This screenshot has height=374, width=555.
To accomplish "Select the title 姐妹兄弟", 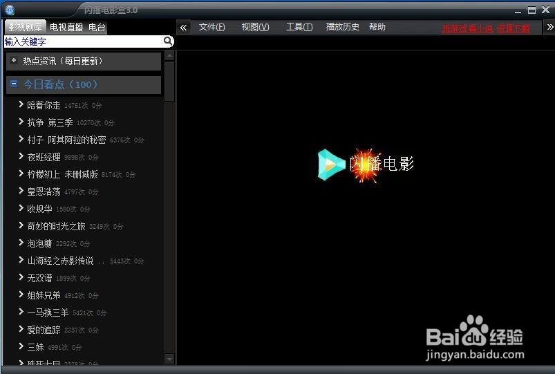I will (x=44, y=295).
